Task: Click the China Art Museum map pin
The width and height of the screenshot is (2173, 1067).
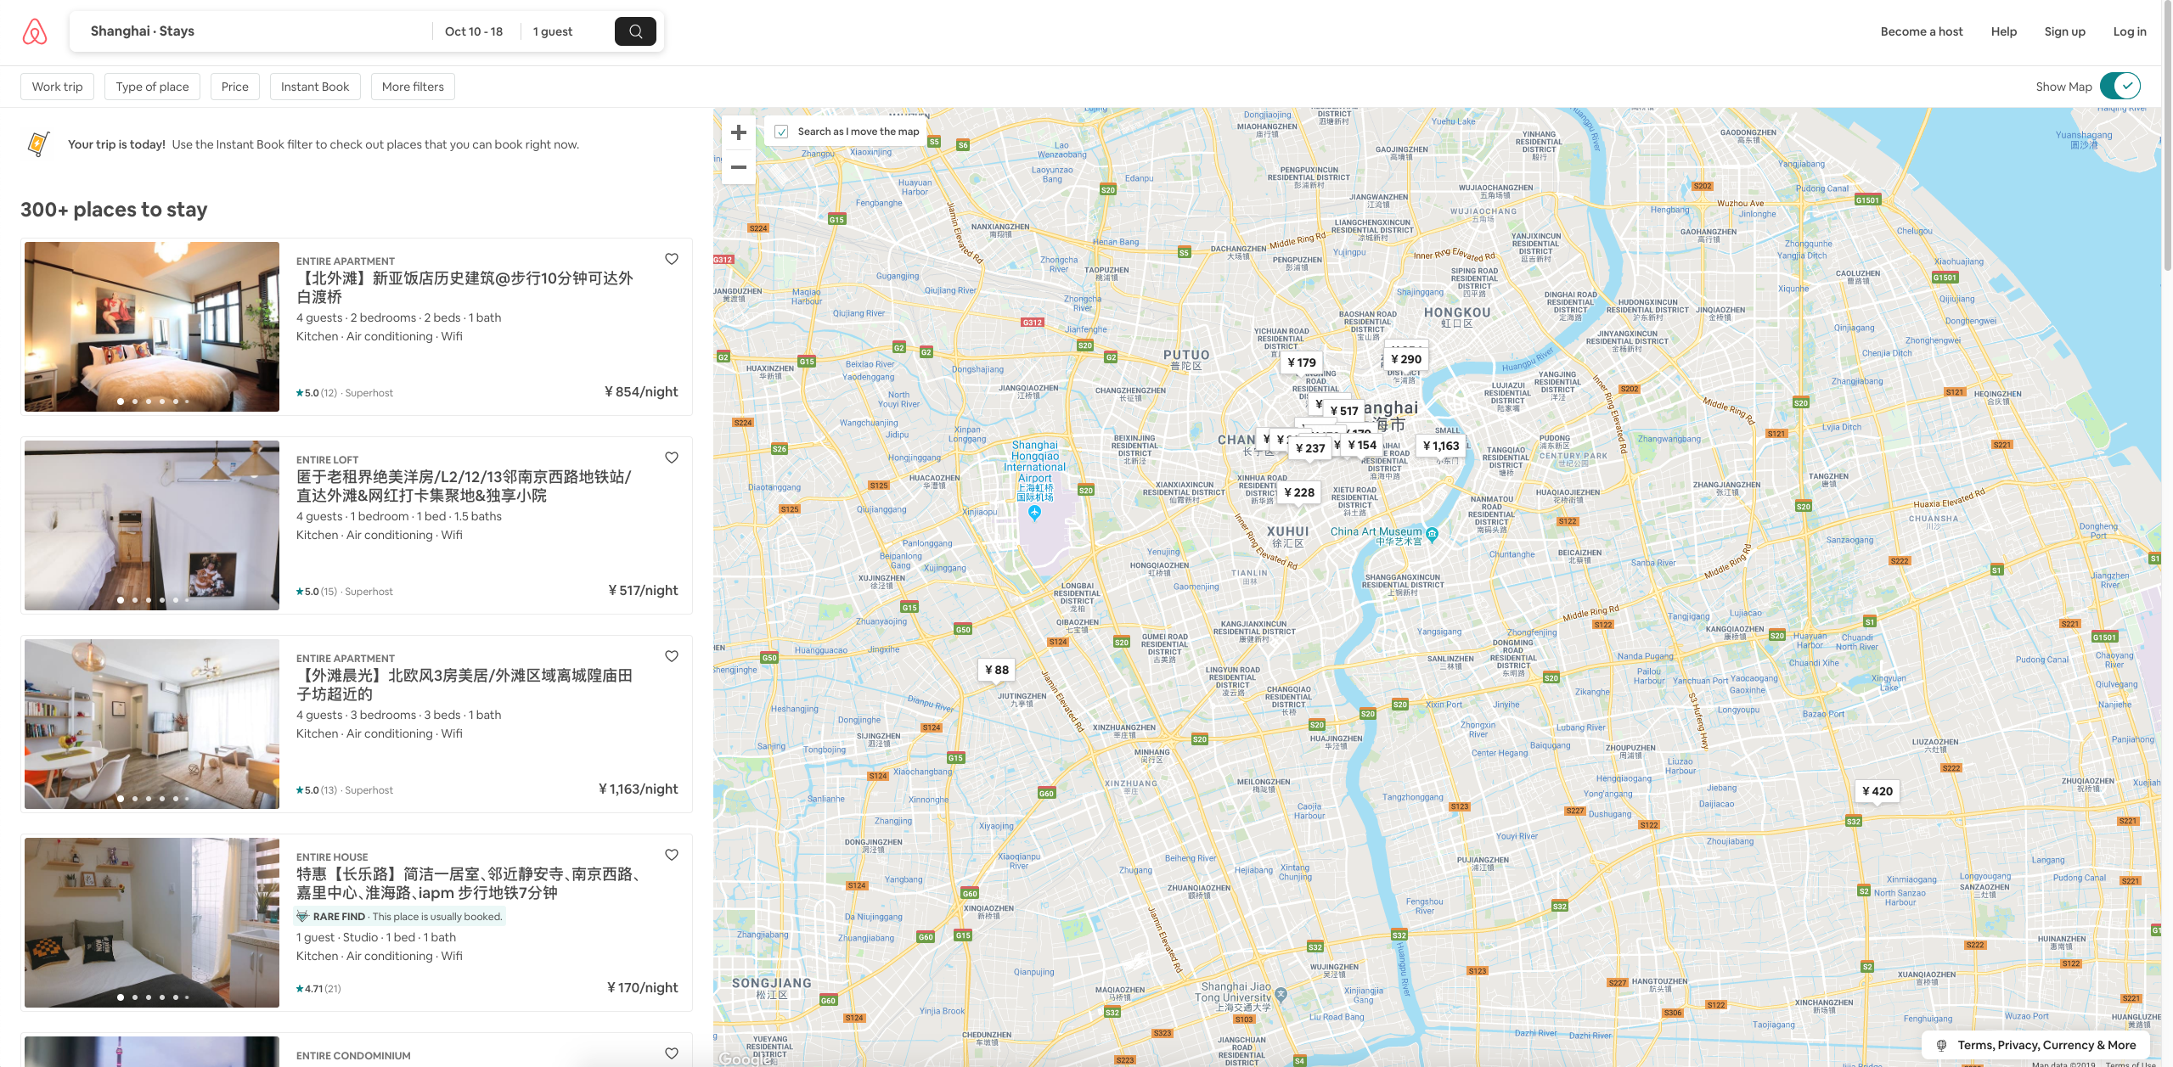Action: click(1433, 534)
